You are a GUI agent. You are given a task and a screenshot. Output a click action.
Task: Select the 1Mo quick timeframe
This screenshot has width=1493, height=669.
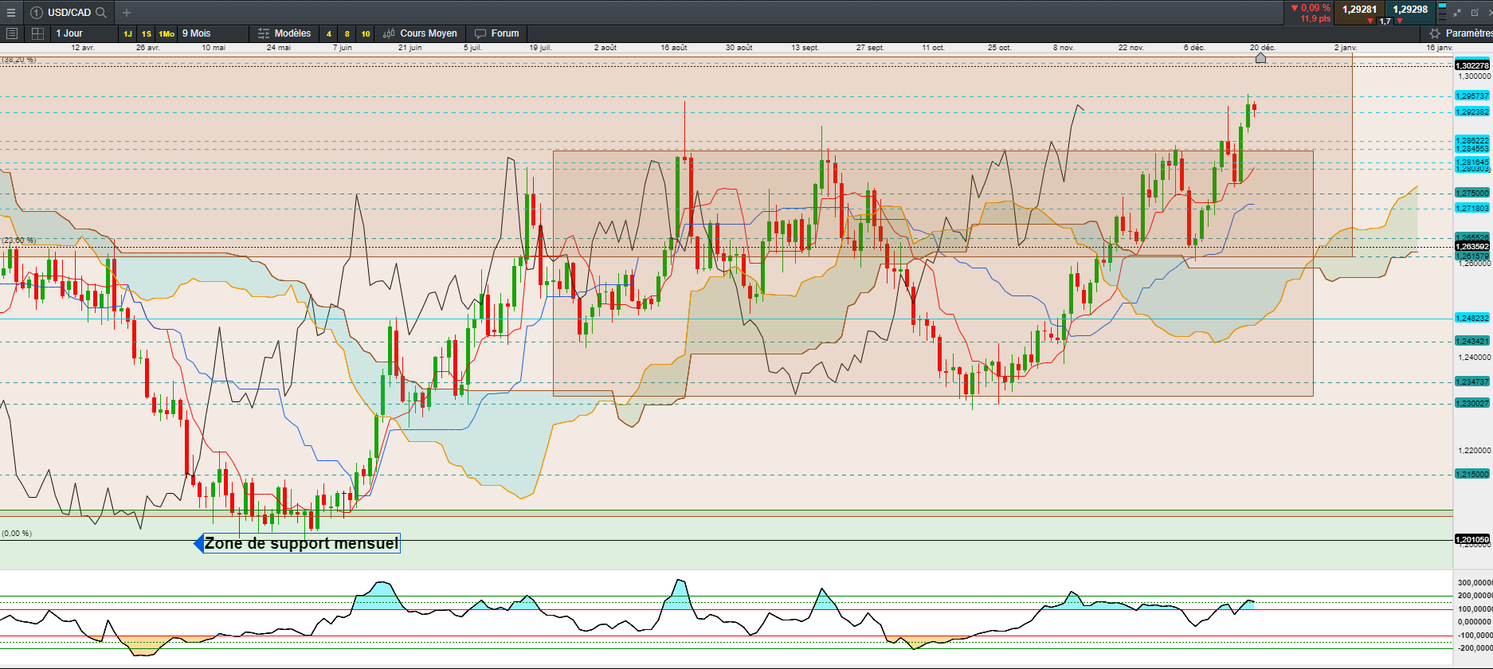pyautogui.click(x=167, y=33)
